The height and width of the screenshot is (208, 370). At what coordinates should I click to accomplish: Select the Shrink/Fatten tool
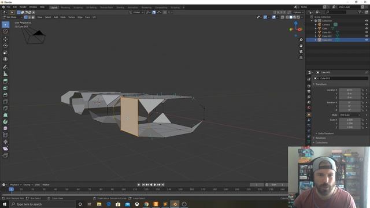pyautogui.click(x=5, y=142)
